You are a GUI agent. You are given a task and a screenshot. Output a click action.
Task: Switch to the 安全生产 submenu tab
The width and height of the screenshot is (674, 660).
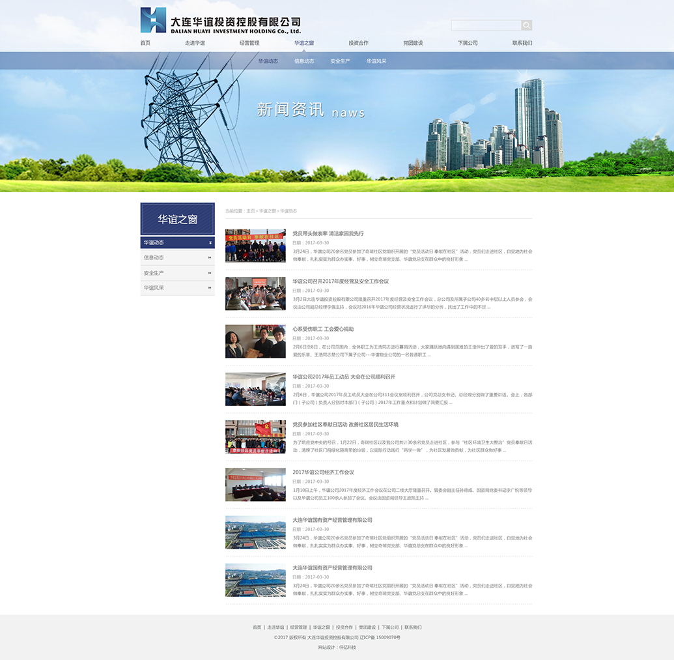[x=340, y=61]
